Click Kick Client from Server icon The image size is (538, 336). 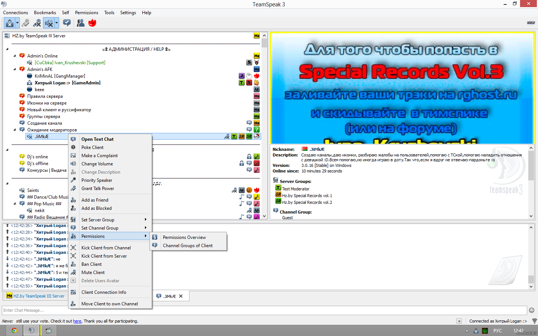74,256
